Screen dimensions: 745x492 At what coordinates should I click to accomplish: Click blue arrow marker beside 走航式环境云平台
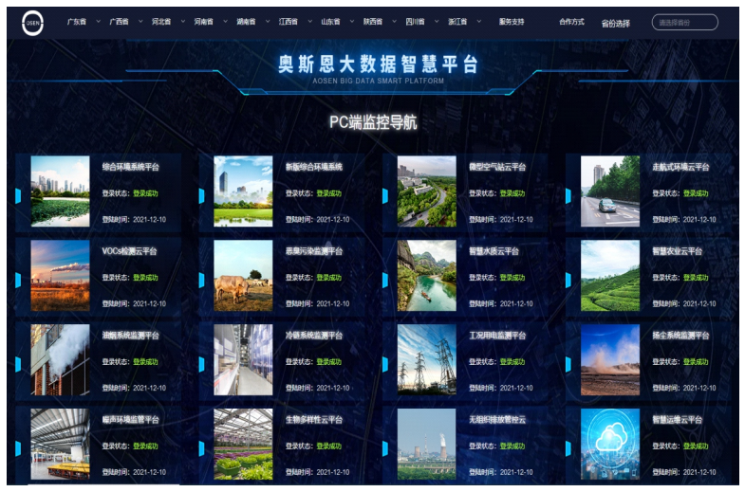click(x=568, y=196)
